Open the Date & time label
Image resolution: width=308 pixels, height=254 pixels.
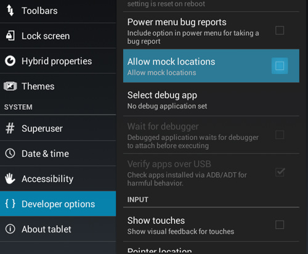tap(45, 154)
